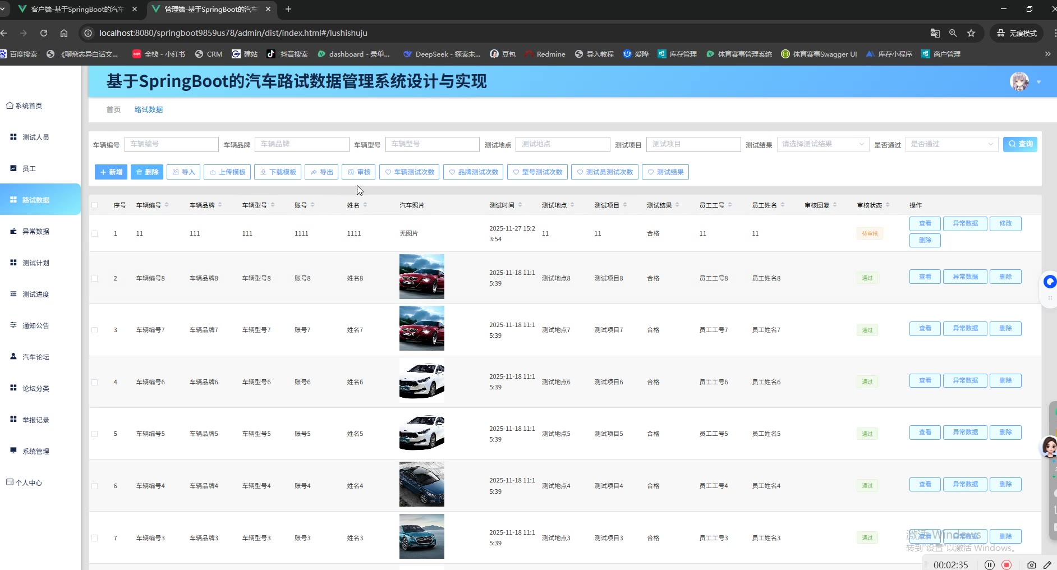Switch to the 客户端 browser tab

tap(77, 10)
